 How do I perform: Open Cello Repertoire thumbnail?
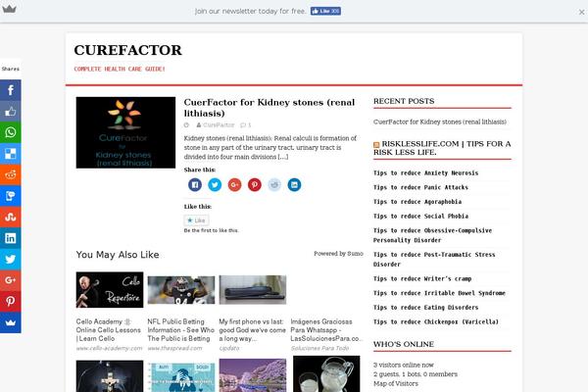tap(110, 290)
